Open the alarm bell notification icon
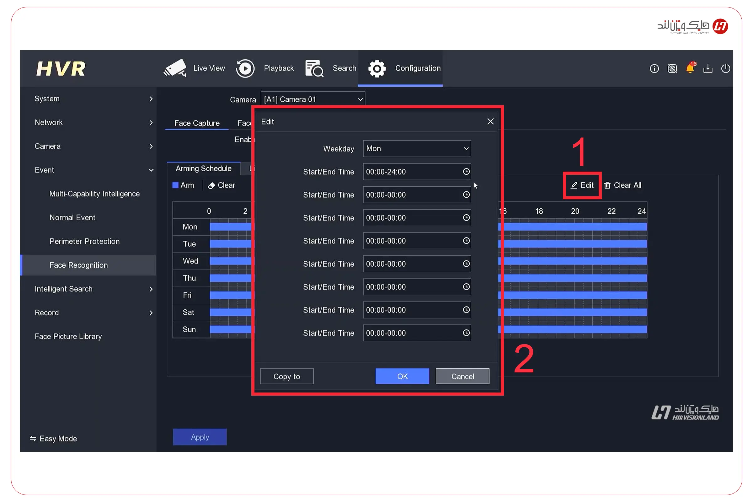The width and height of the screenshot is (753, 502). tap(690, 68)
